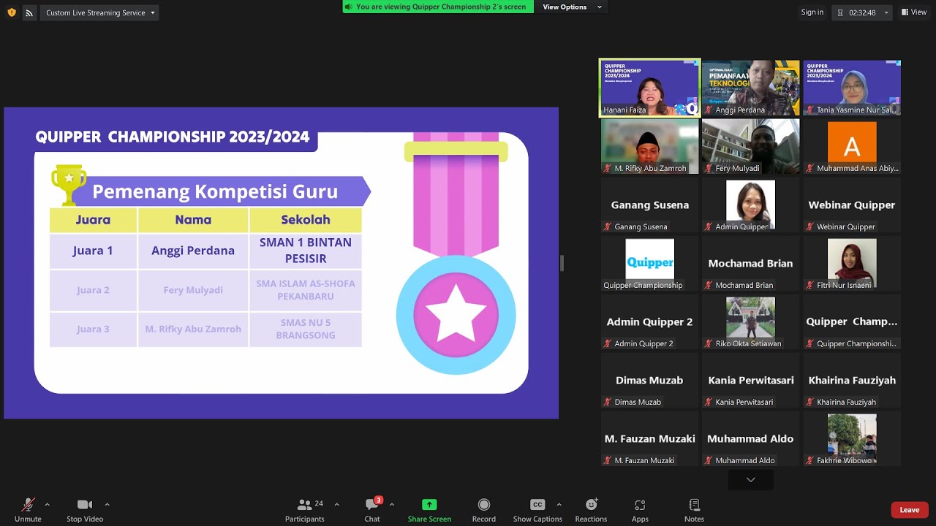936x526 pixels.
Task: Select Tania Yasmine Nur's video thumbnail
Action: [852, 88]
